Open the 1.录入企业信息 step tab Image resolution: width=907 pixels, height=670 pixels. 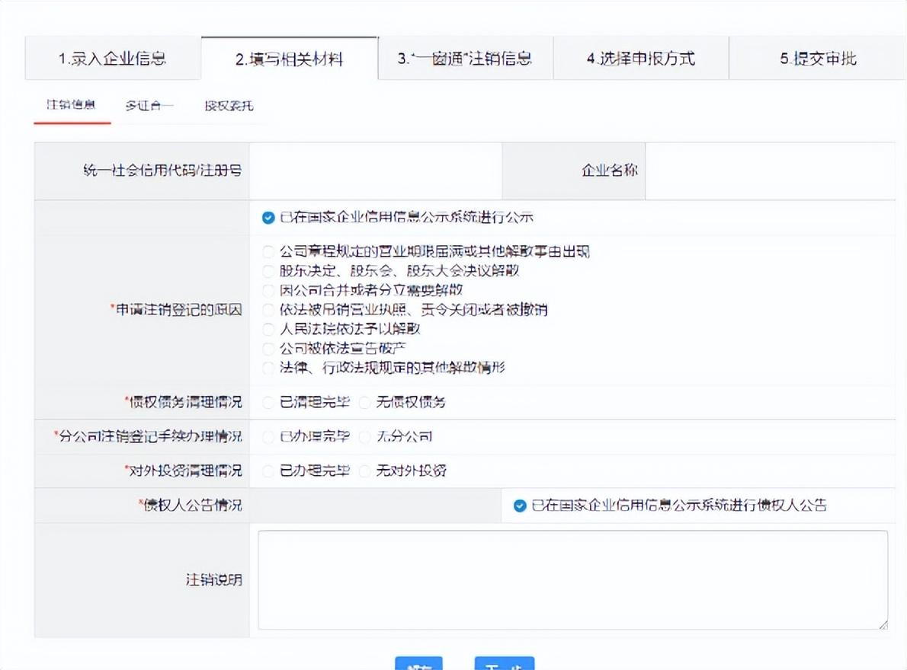pos(113,59)
